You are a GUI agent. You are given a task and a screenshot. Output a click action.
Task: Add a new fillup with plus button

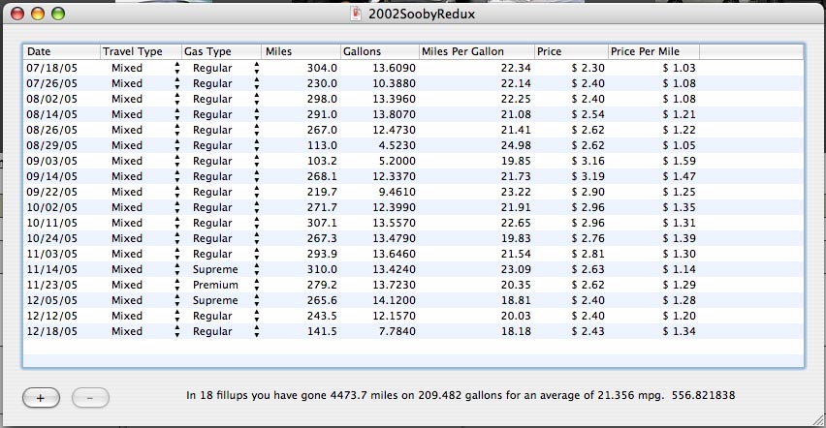[41, 397]
